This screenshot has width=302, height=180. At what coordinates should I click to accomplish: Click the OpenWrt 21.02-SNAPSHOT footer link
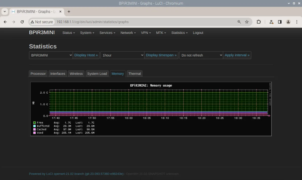pyautogui.click(x=152, y=174)
